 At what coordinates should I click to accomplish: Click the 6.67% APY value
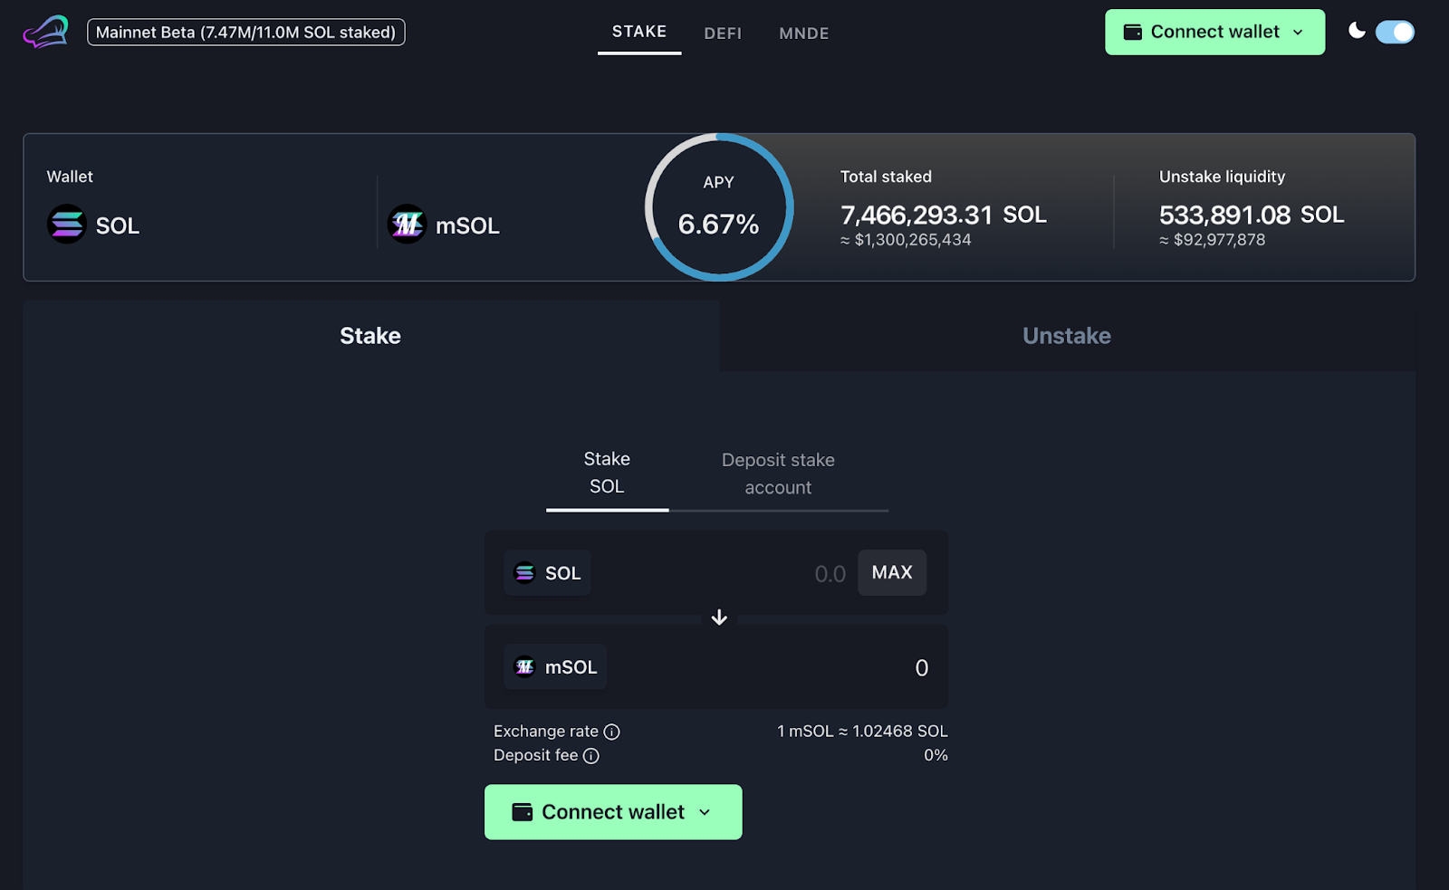(718, 225)
